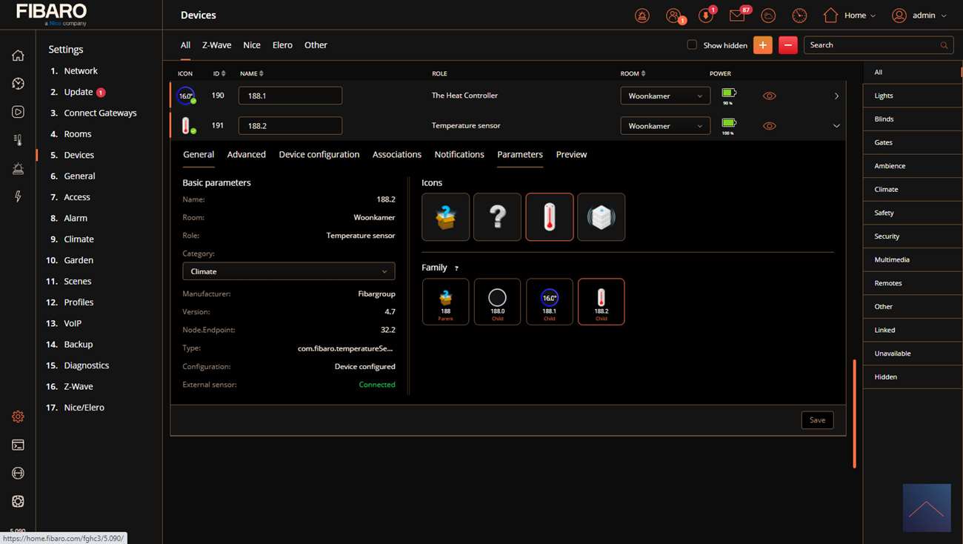Select the Z-Wave devices filter tab
Viewport: 963px width, 544px height.
click(216, 45)
